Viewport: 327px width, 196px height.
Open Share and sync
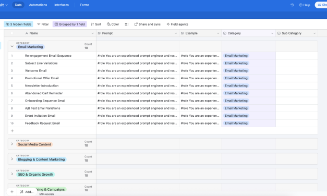click(148, 24)
